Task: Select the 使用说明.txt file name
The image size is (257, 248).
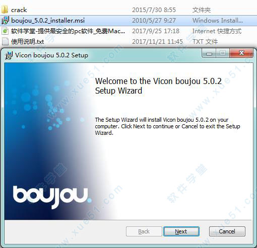Action: pos(28,42)
